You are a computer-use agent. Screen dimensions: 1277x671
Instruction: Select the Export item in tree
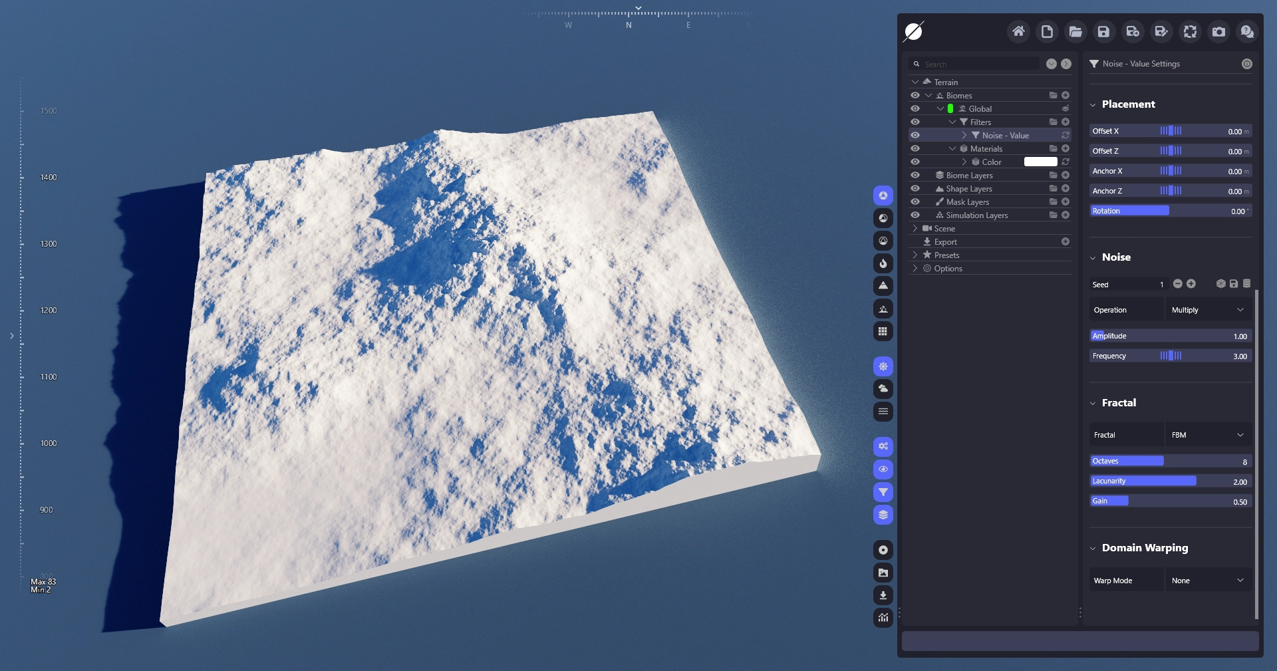pyautogui.click(x=945, y=242)
